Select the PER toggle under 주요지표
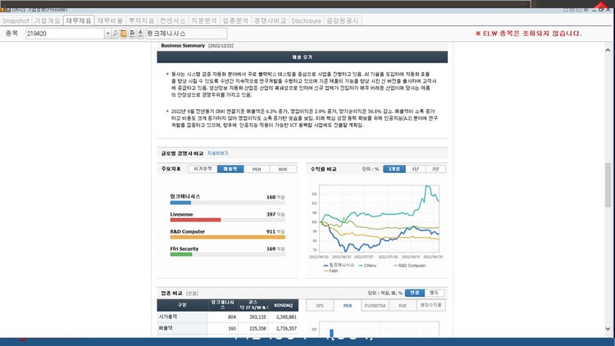The height and width of the screenshot is (346, 615). pos(257,169)
